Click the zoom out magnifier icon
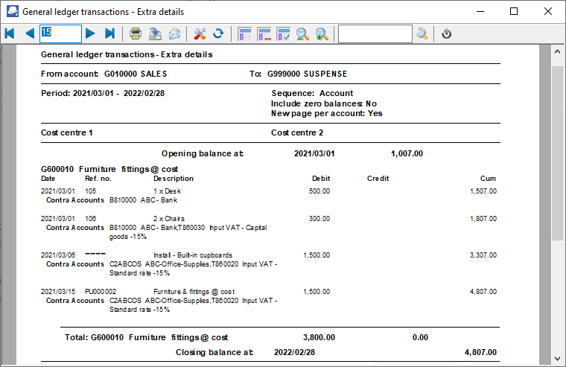This screenshot has height=367, width=566. pyautogui.click(x=302, y=33)
